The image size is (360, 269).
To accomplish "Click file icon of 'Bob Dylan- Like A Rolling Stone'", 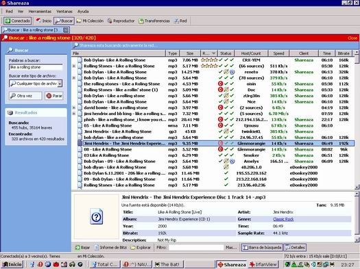I will coord(80,60).
